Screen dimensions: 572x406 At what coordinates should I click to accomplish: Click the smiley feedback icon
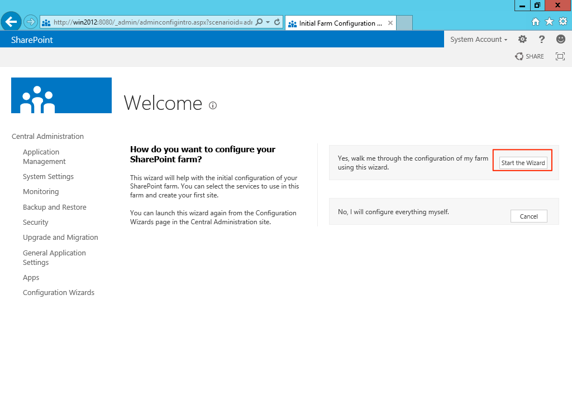click(x=561, y=39)
